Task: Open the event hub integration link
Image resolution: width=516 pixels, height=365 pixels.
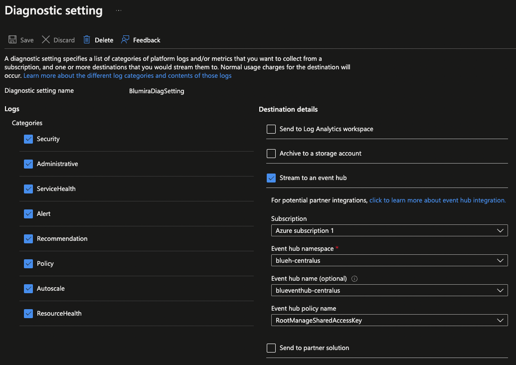Action: click(x=437, y=200)
